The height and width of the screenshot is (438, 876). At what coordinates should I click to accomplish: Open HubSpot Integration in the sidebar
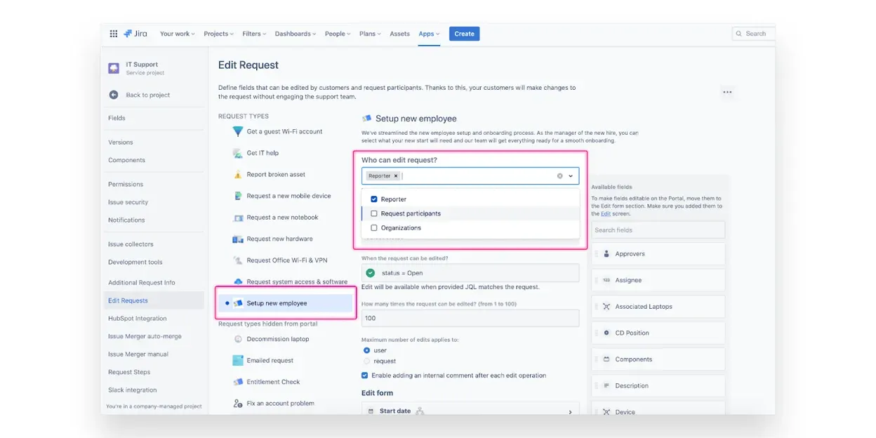point(137,319)
